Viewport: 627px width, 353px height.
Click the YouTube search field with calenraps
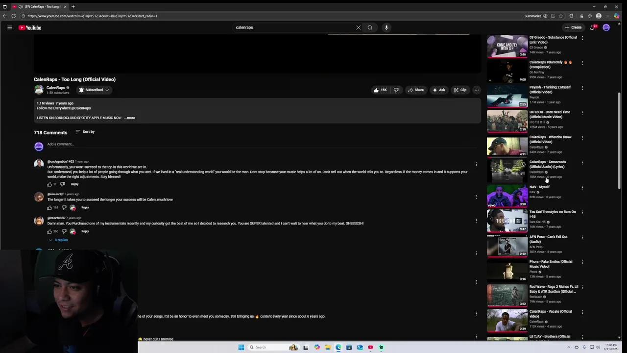(x=294, y=27)
